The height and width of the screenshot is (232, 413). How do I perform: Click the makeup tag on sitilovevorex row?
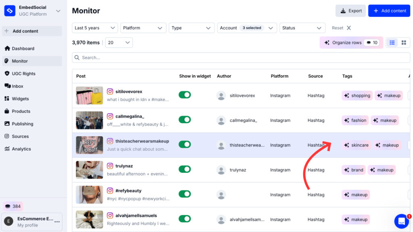tap(389, 95)
